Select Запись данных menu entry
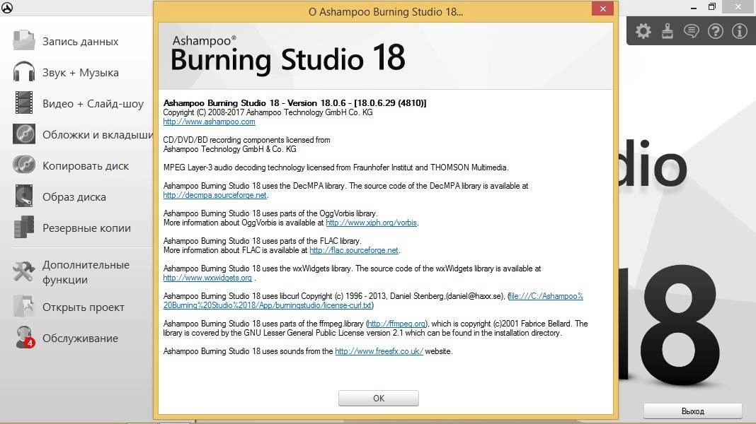The height and width of the screenshot is (424, 756). pyautogui.click(x=81, y=42)
